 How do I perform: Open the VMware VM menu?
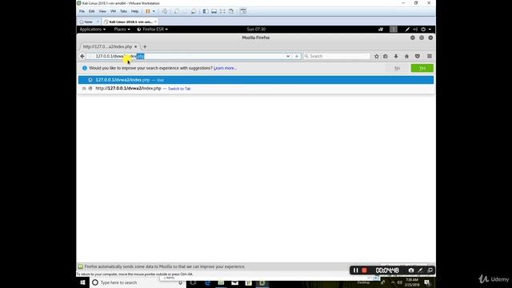[x=113, y=11]
